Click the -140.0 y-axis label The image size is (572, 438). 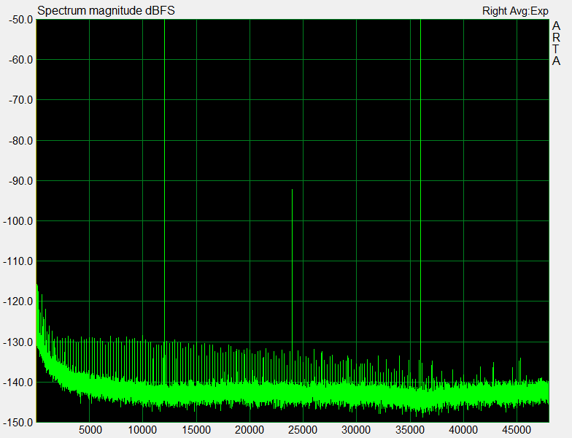pyautogui.click(x=18, y=383)
